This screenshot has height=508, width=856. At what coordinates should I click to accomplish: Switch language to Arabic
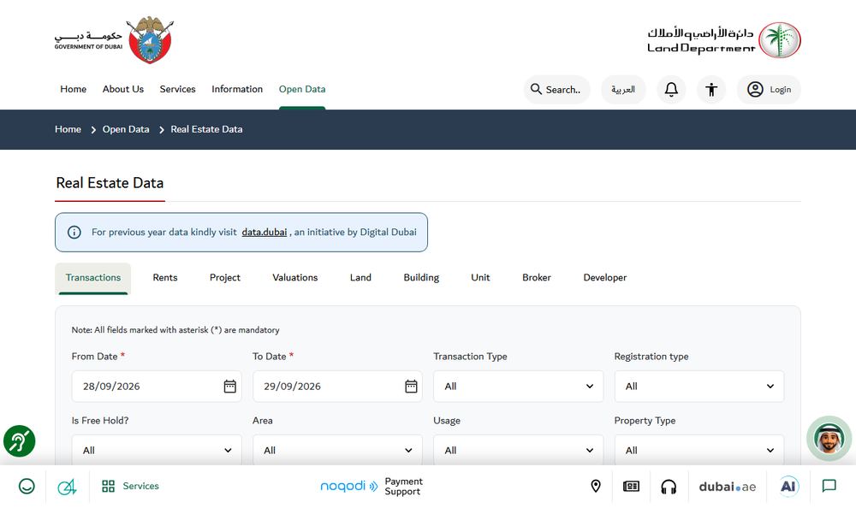(x=623, y=90)
